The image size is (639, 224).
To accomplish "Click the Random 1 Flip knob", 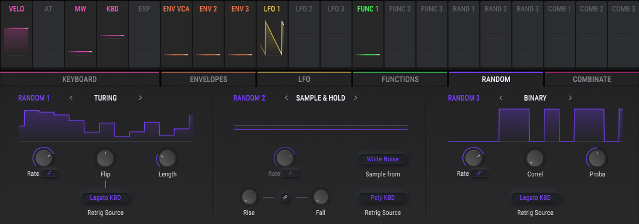I will tap(105, 158).
